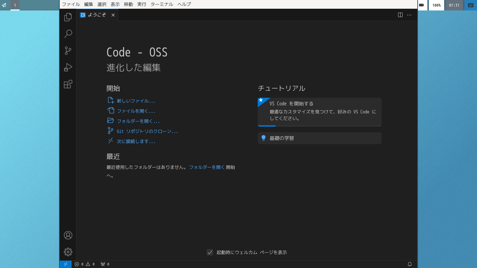This screenshot has height=268, width=477.
Task: Click フォルダーを開く link in the 最近 section
Action: [207, 167]
